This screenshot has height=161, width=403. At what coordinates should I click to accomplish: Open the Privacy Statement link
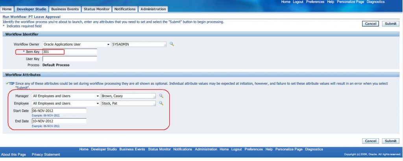pyautogui.click(x=46, y=155)
